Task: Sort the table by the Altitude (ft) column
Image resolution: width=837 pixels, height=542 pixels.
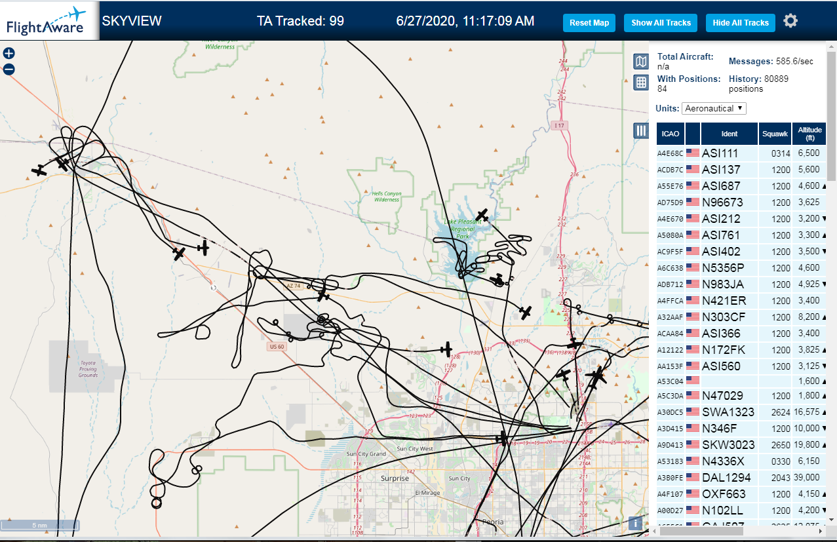Action: tap(810, 134)
